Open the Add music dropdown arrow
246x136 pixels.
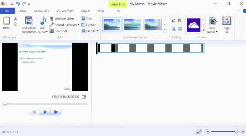tap(47, 32)
